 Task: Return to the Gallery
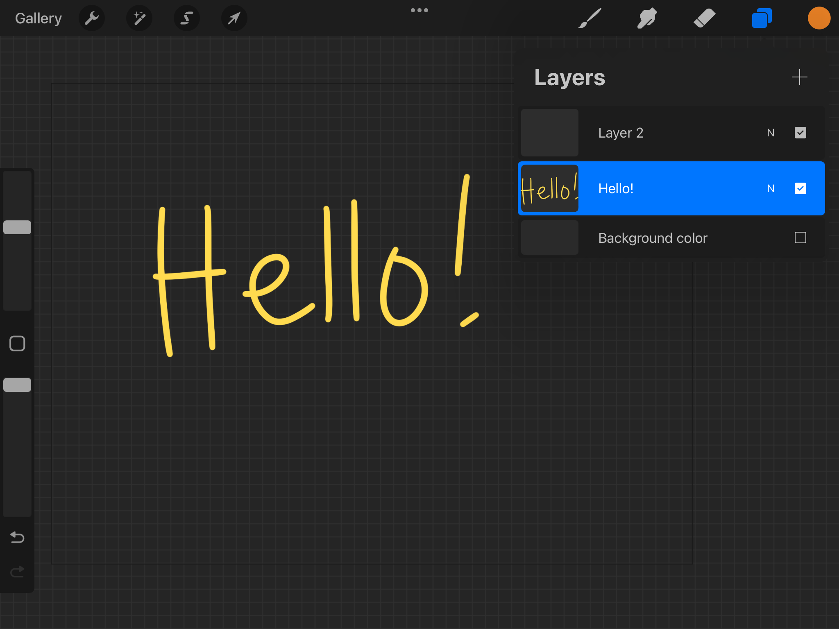(39, 18)
